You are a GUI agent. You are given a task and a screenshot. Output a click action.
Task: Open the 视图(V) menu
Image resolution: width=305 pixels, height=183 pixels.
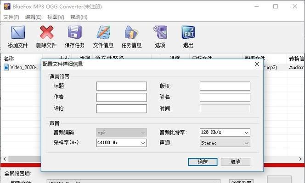[56, 17]
